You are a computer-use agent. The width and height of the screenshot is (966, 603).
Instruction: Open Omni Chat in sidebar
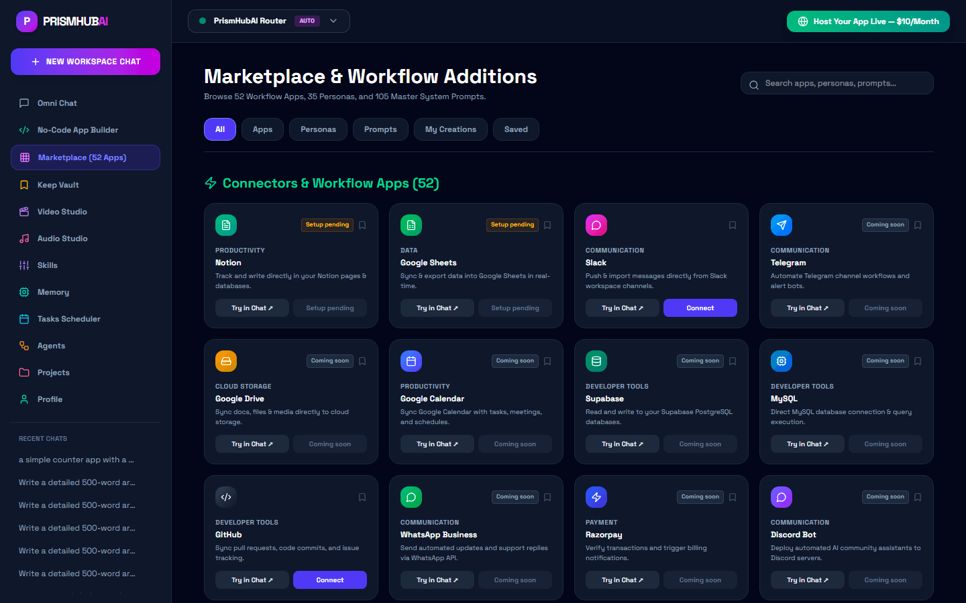pyautogui.click(x=85, y=103)
